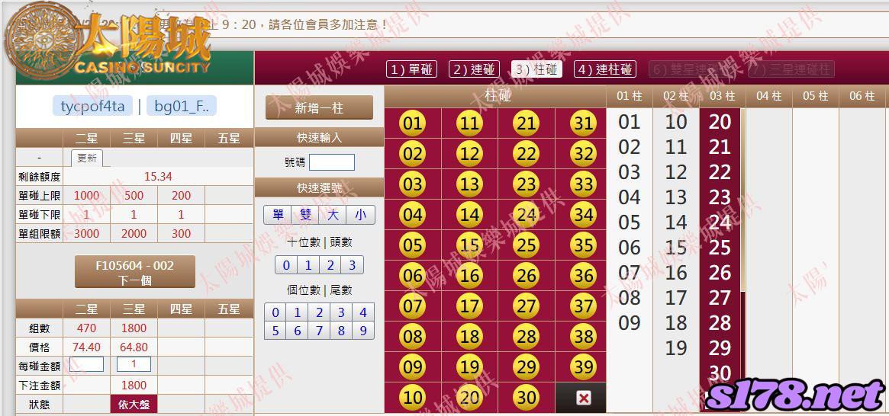Screen dimensions: 889x416
Task: Open the 3) 柱碰 tab
Action: (536, 69)
